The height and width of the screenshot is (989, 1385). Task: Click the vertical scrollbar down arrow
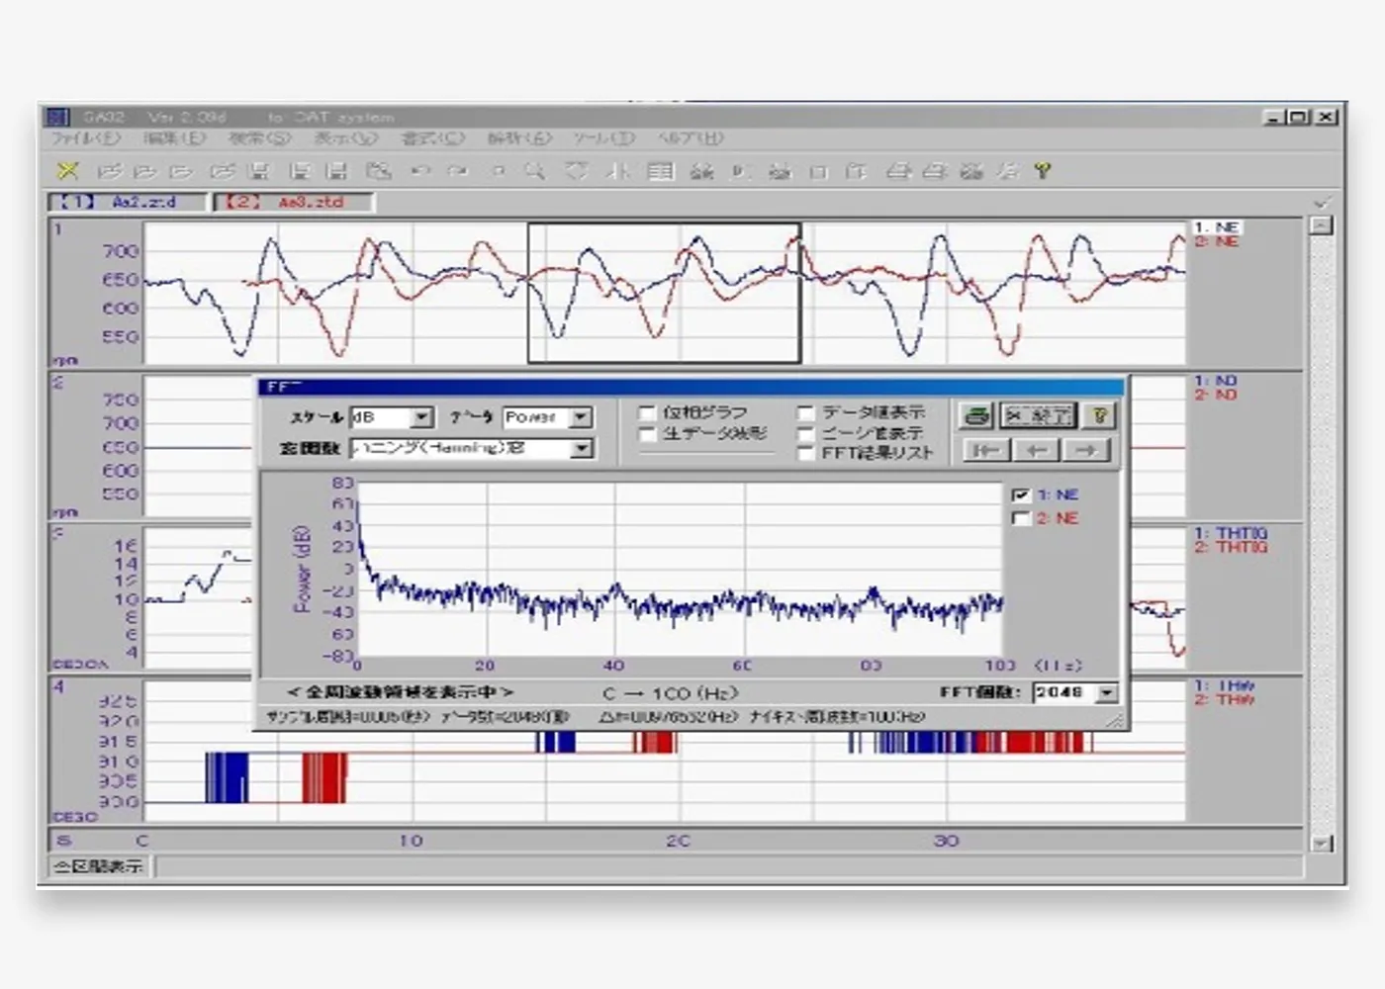[x=1321, y=844]
